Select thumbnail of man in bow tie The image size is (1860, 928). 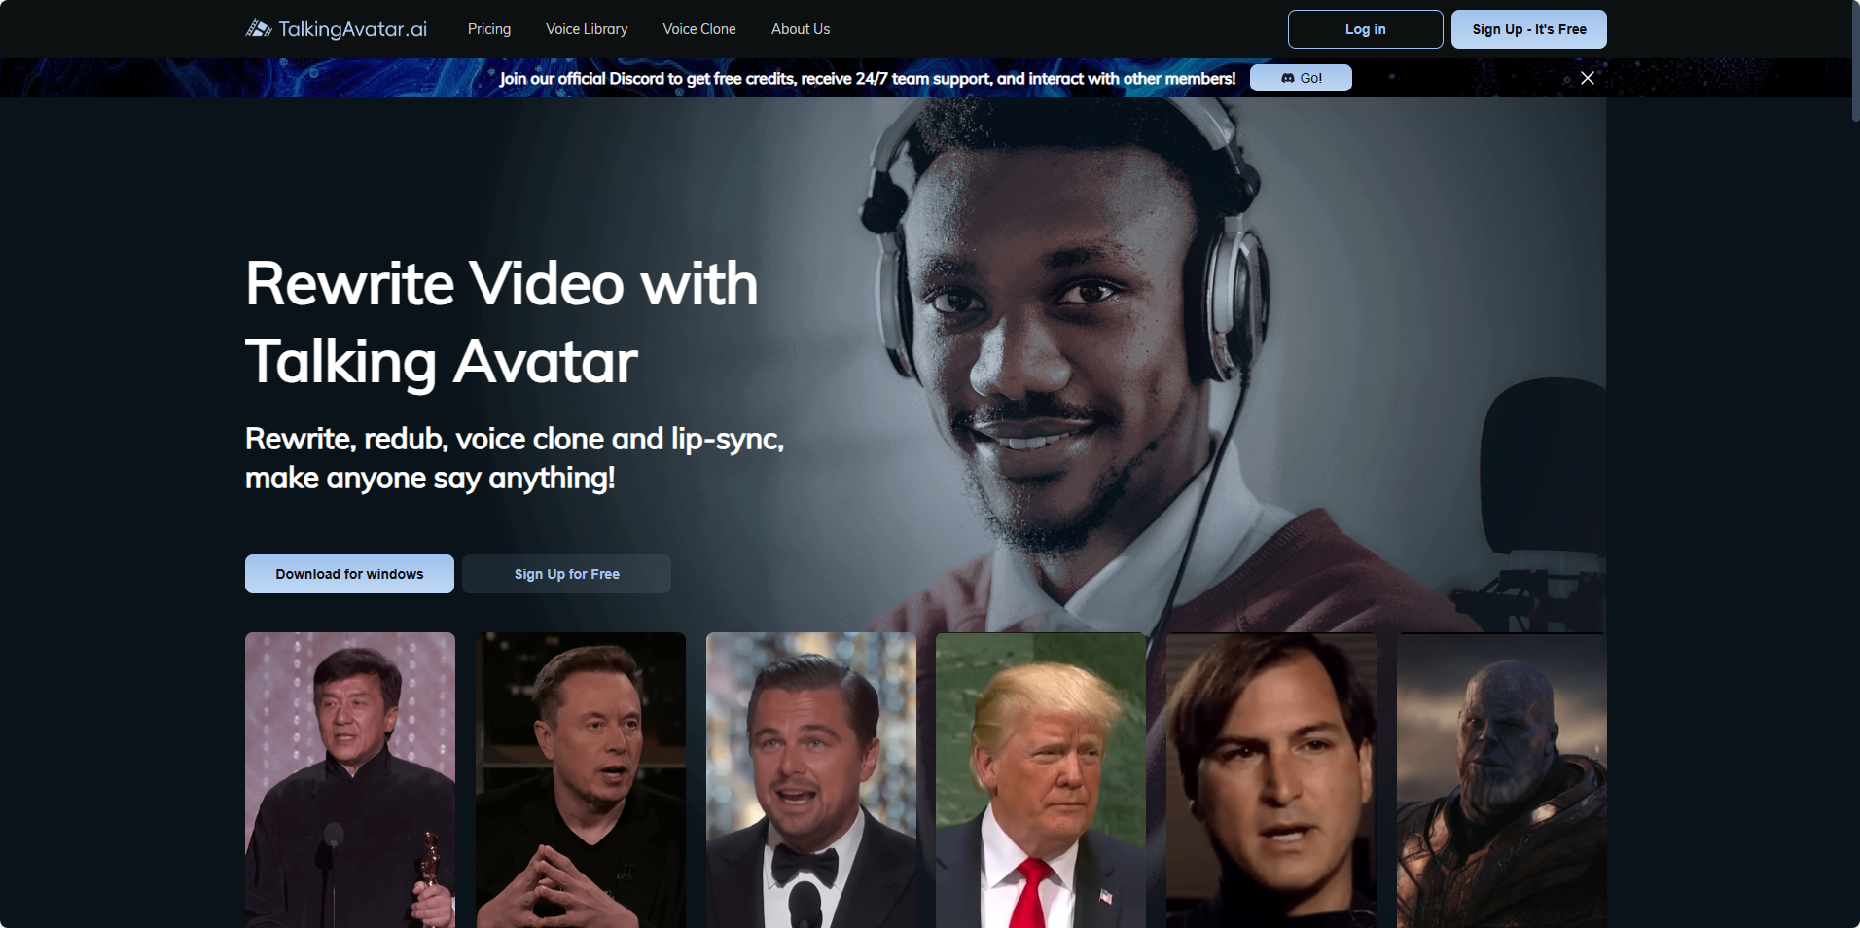811,780
